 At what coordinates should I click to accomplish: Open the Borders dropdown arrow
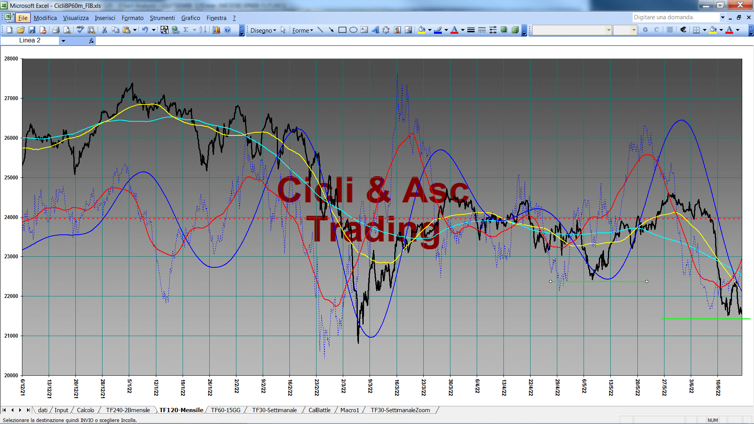[x=705, y=30]
